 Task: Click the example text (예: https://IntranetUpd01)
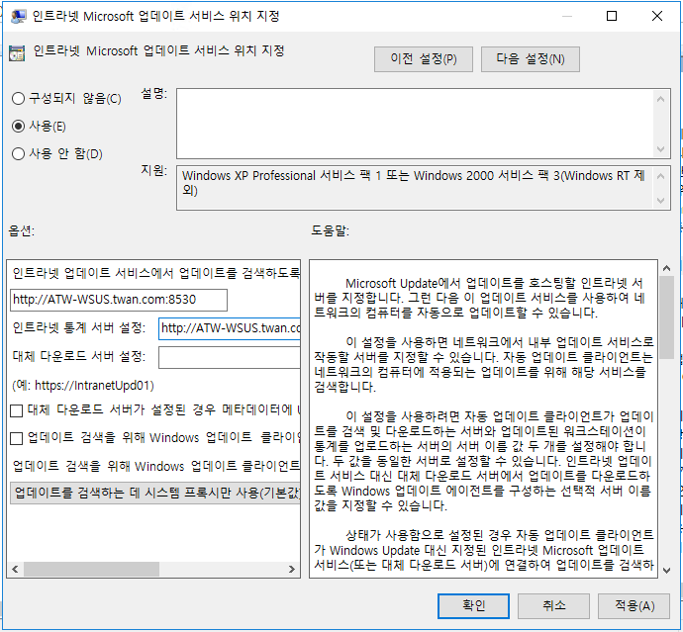pyautogui.click(x=83, y=386)
